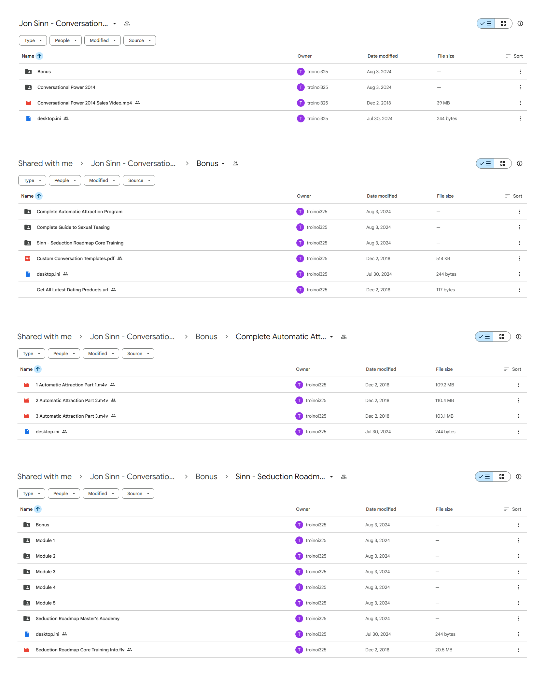This screenshot has height=681, width=547.
Task: Click the info icon in the first panel
Action: click(520, 23)
